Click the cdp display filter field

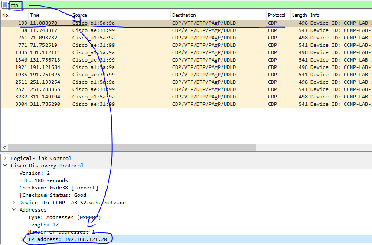tap(190, 5)
